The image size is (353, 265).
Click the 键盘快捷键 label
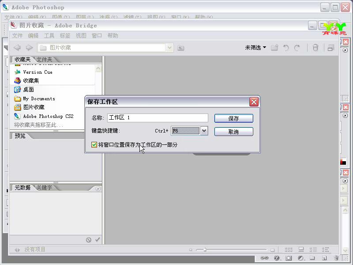click(x=105, y=131)
